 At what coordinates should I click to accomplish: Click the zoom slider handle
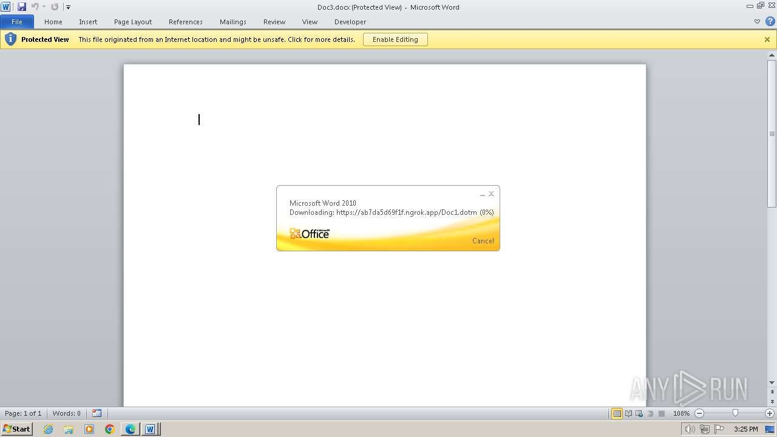[x=735, y=413]
